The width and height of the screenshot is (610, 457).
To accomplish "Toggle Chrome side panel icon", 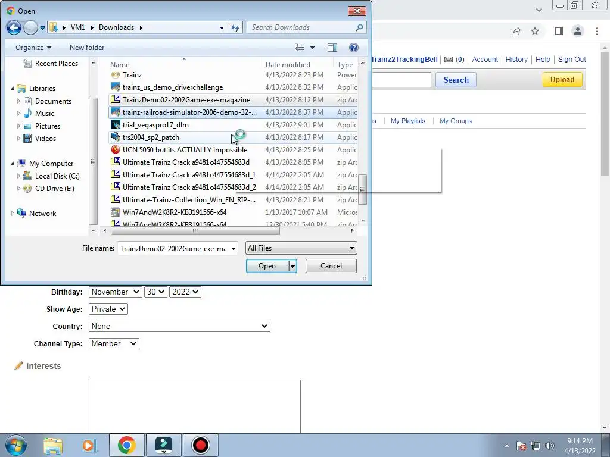I will 559,31.
